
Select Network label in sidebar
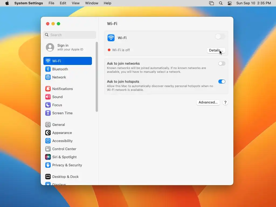59,77
